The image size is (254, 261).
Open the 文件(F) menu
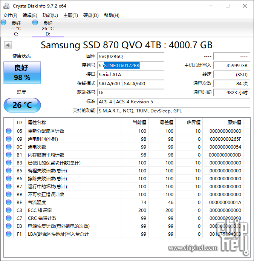click(x=10, y=15)
